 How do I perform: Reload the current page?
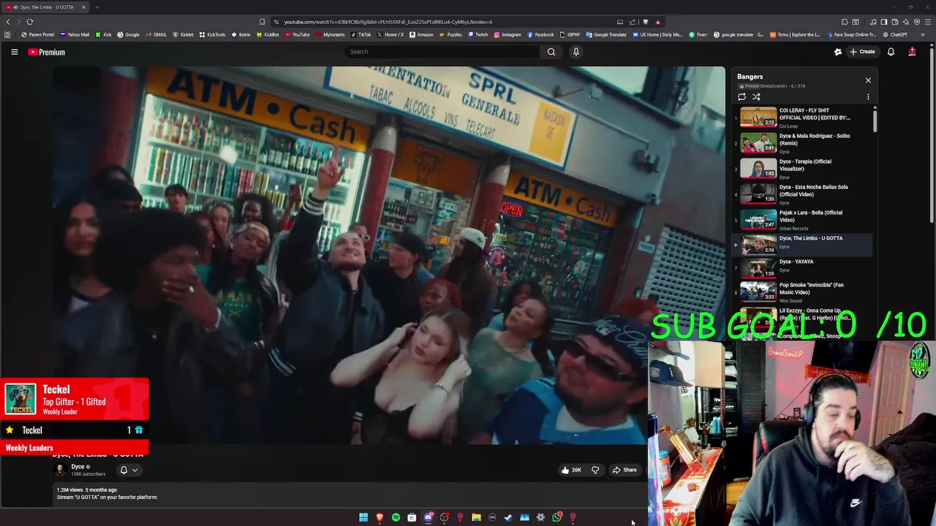[30, 22]
